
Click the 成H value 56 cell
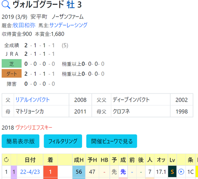click(x=79, y=172)
